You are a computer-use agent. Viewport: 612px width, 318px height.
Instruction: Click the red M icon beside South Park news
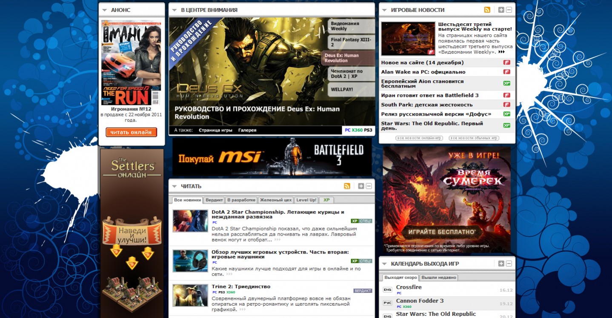(506, 105)
